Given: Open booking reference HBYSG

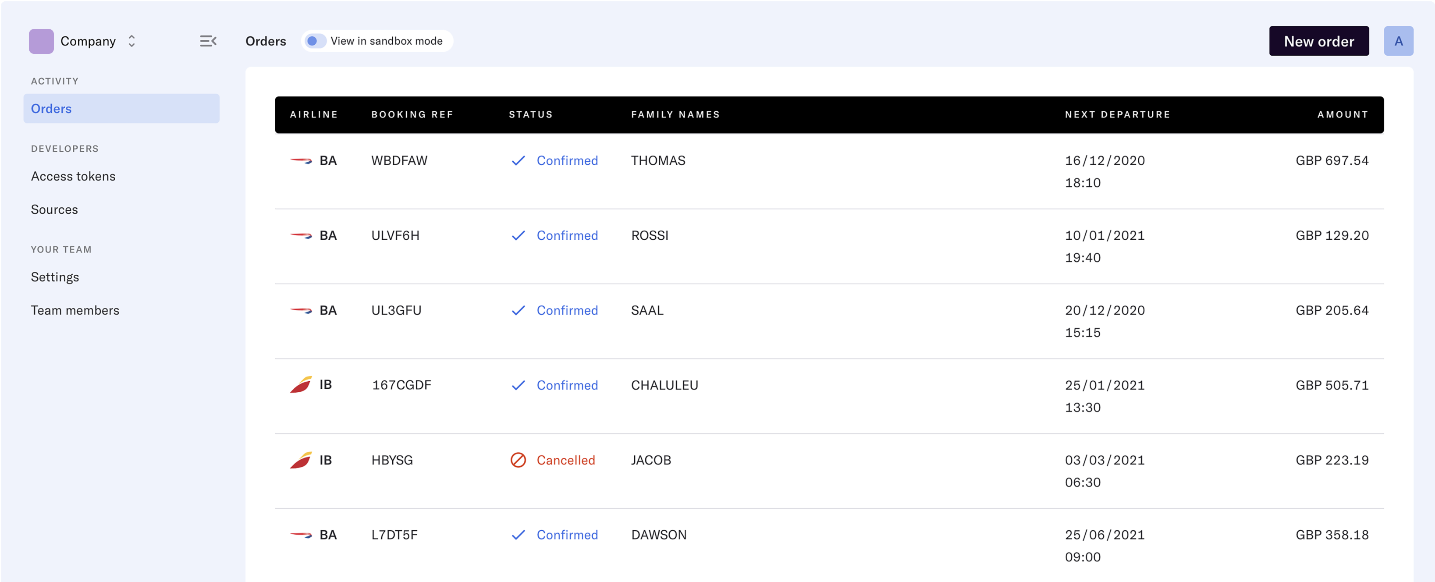Looking at the screenshot, I should pos(391,460).
